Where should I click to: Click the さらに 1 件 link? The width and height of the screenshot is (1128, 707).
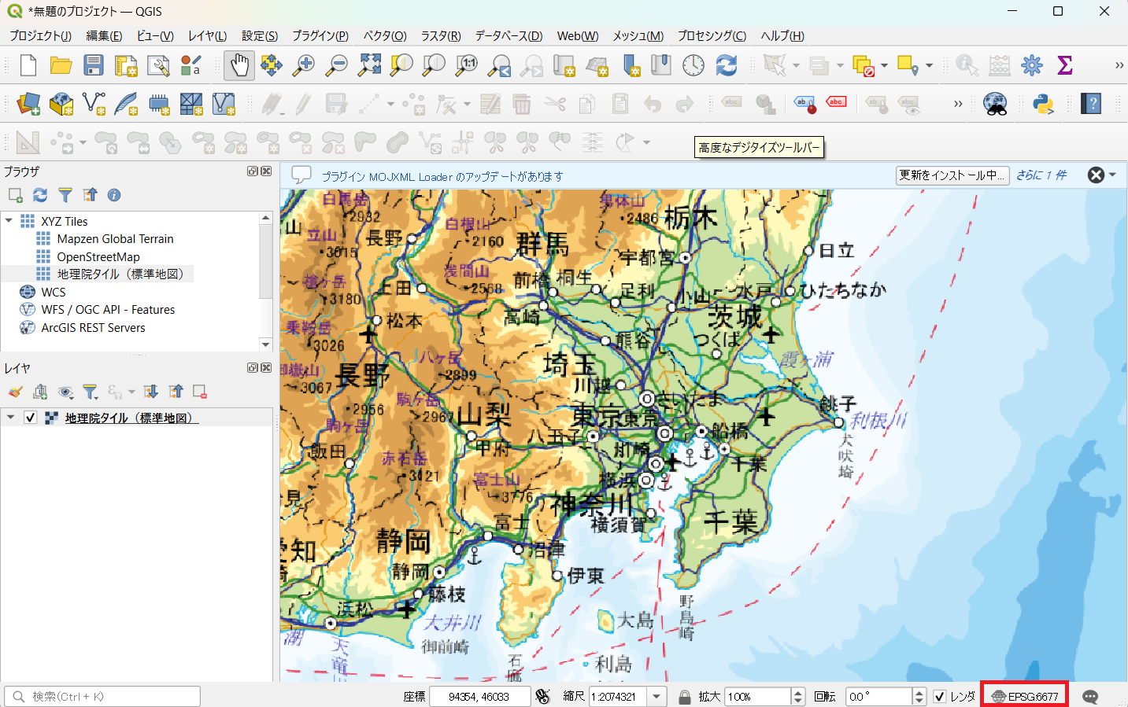(1041, 175)
